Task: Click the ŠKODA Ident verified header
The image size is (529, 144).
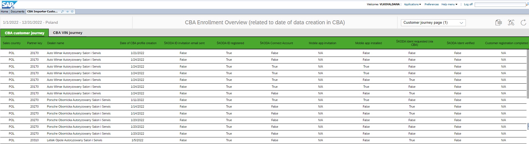Action: (x=460, y=43)
